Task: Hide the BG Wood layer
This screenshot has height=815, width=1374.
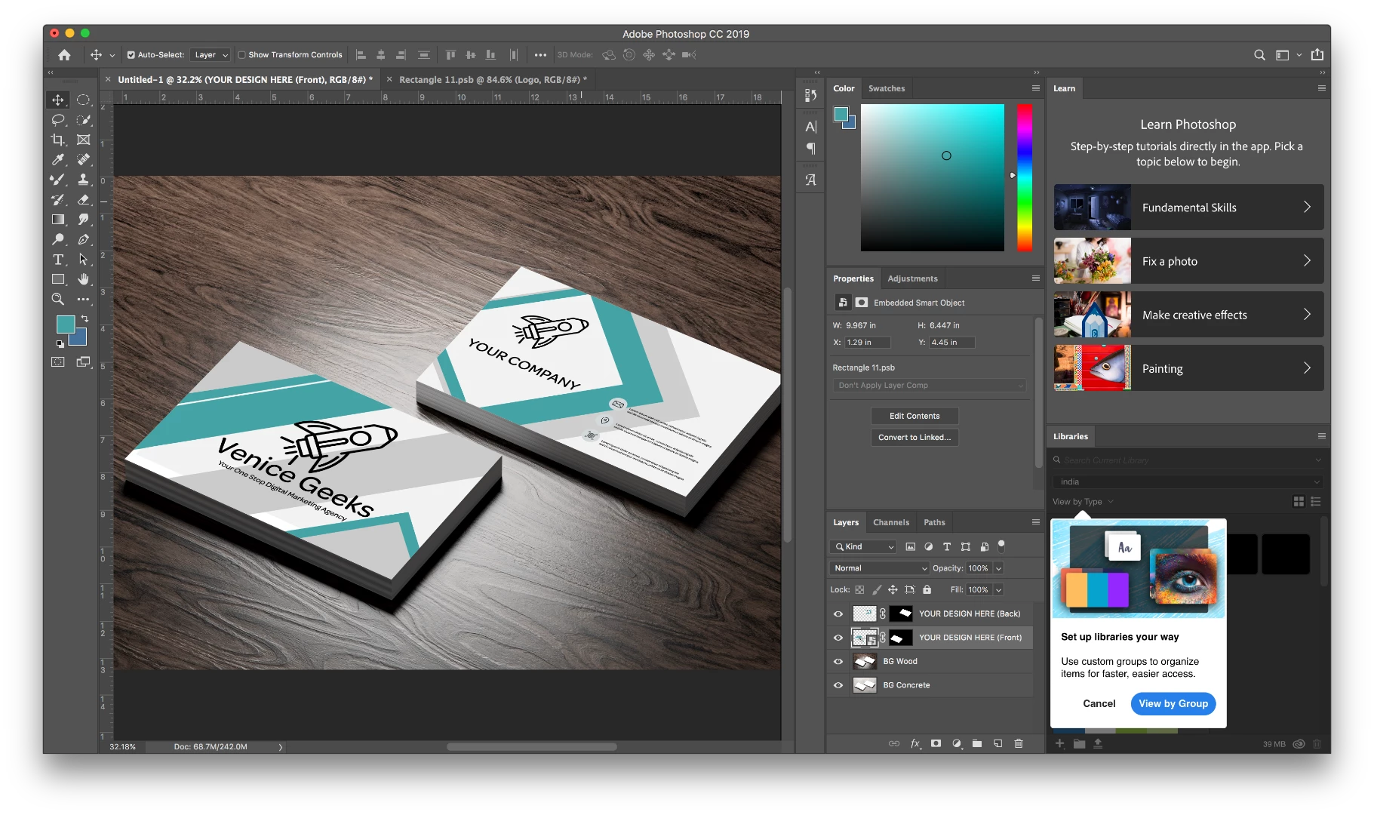Action: [x=838, y=662]
